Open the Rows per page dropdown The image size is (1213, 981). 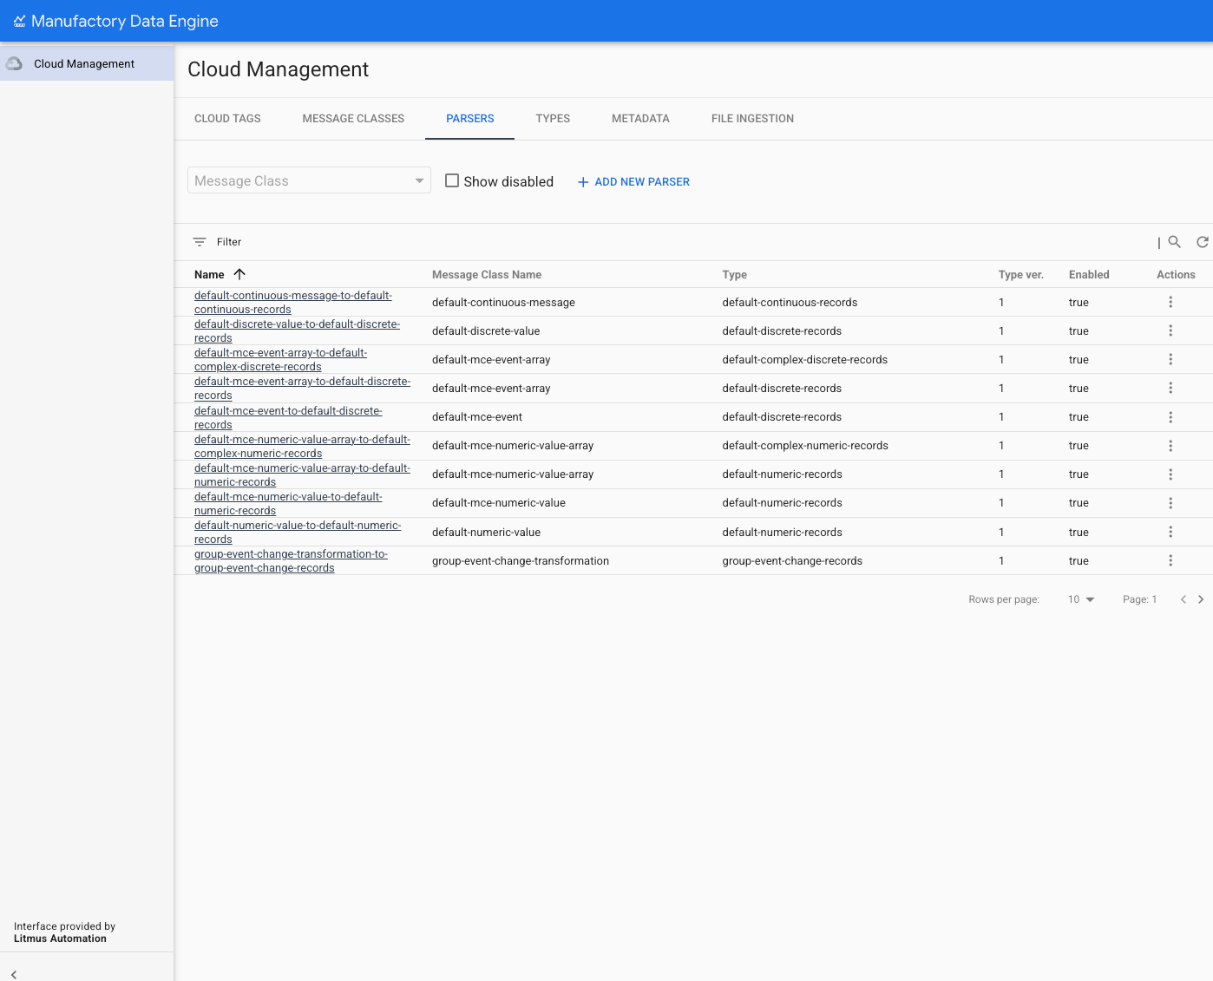pyautogui.click(x=1080, y=598)
